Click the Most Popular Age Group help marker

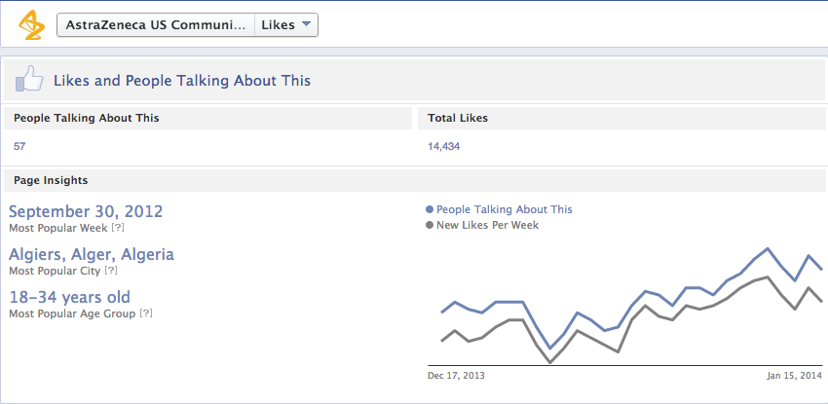pos(146,313)
